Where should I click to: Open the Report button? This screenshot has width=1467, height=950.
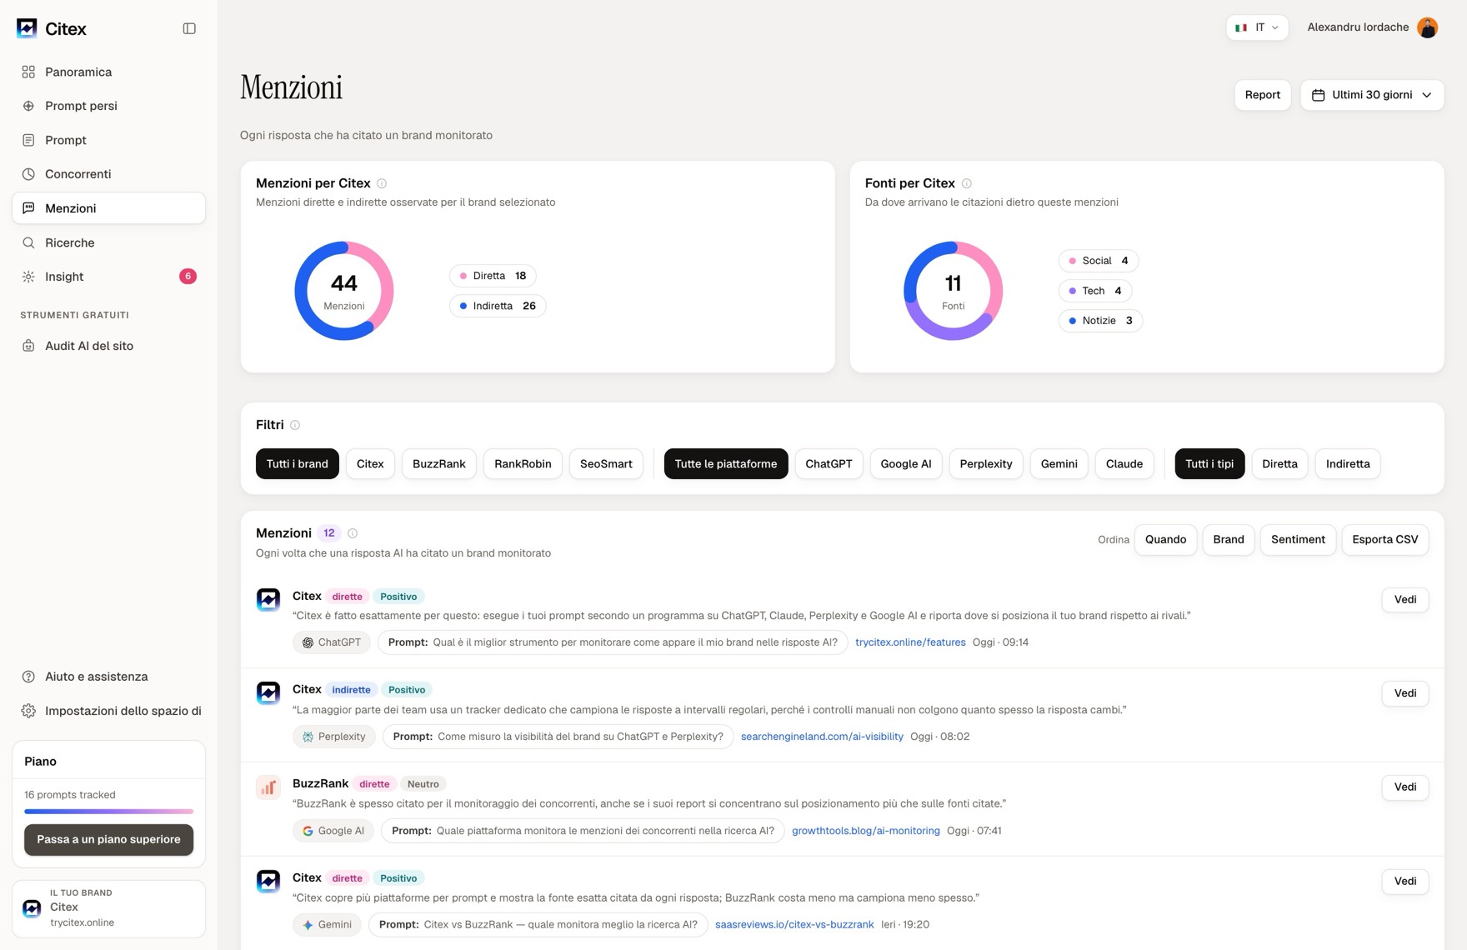click(1262, 95)
